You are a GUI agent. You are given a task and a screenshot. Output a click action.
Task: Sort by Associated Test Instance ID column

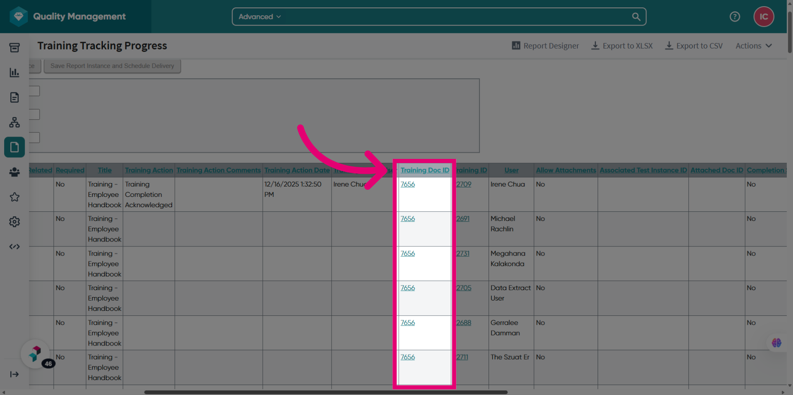[x=643, y=170]
